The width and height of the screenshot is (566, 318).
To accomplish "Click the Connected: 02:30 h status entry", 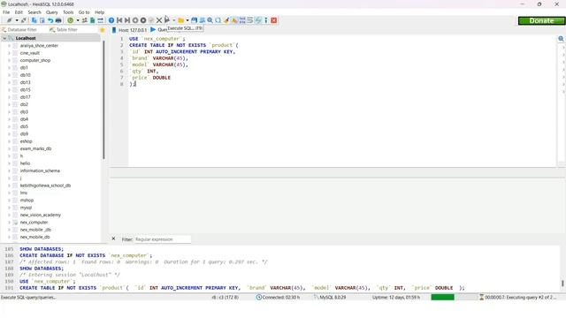I will coord(278,298).
